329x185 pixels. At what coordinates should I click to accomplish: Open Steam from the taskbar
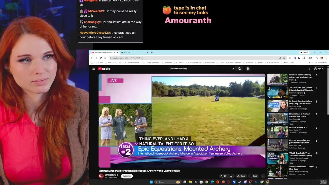point(240,182)
